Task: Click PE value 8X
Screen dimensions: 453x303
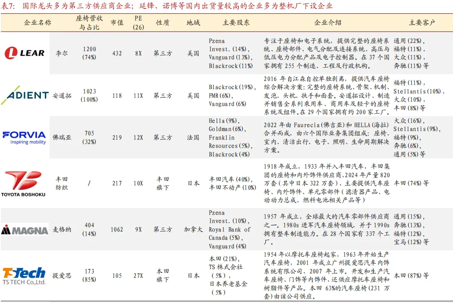Action: tap(138, 54)
